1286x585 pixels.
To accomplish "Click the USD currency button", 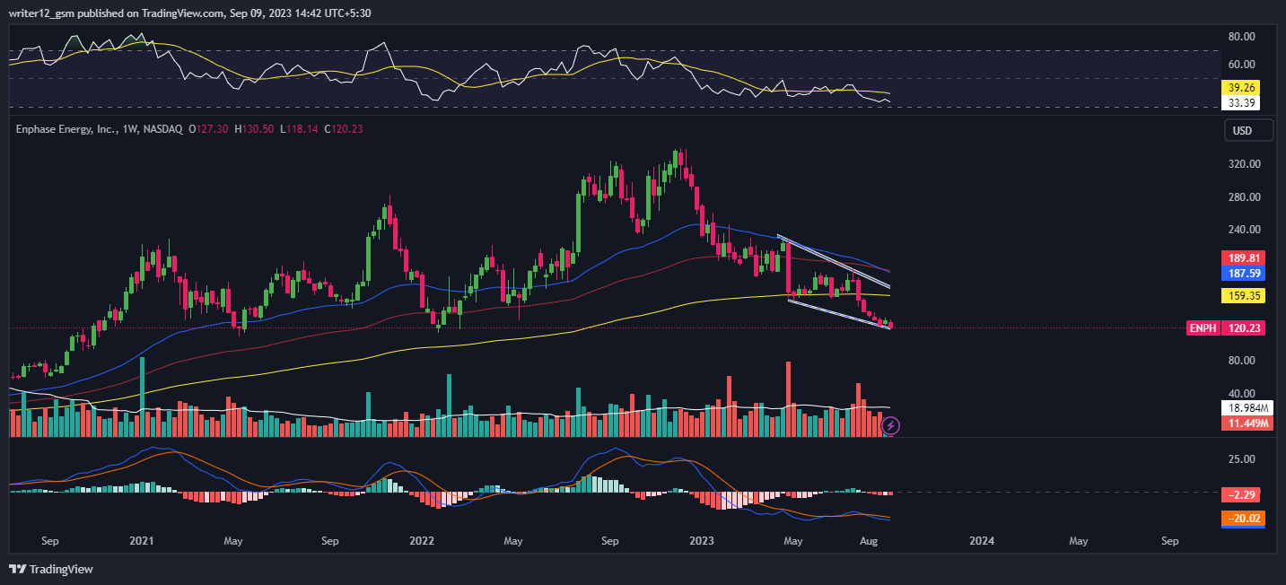I will click(x=1249, y=130).
